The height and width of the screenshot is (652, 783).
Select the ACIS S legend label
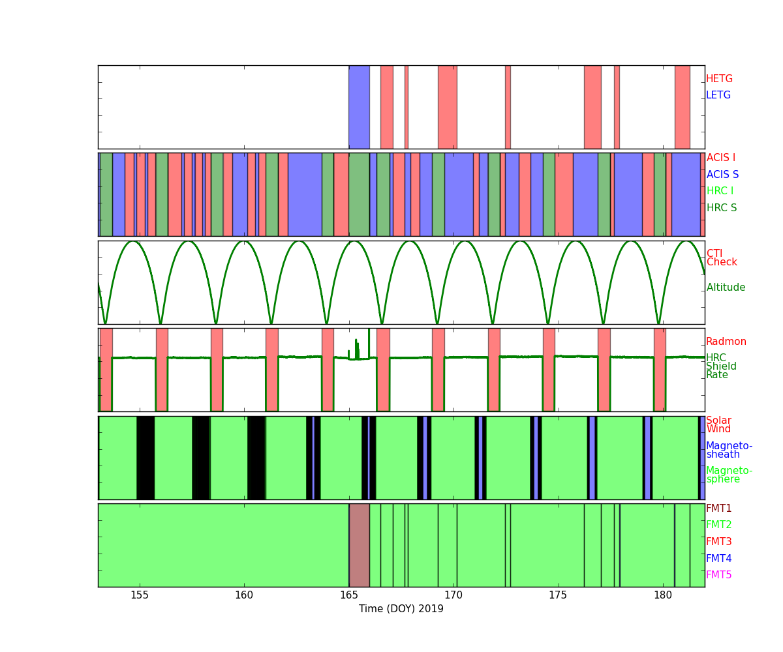point(722,175)
